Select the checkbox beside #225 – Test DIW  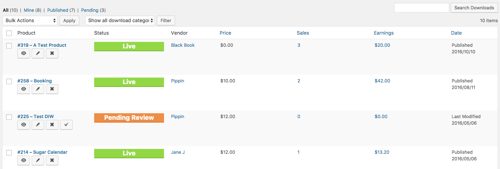pyautogui.click(x=9, y=117)
